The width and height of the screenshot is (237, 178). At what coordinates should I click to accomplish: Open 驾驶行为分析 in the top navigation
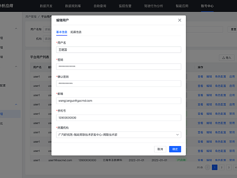point(154,6)
